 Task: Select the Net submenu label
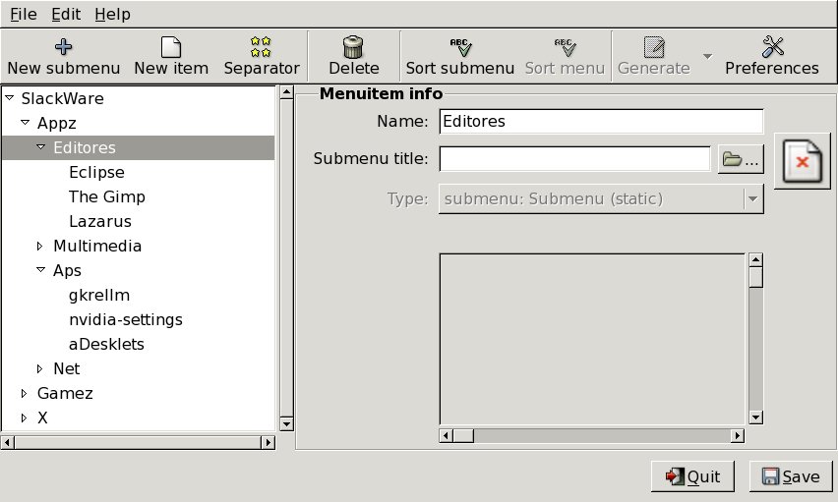click(66, 368)
